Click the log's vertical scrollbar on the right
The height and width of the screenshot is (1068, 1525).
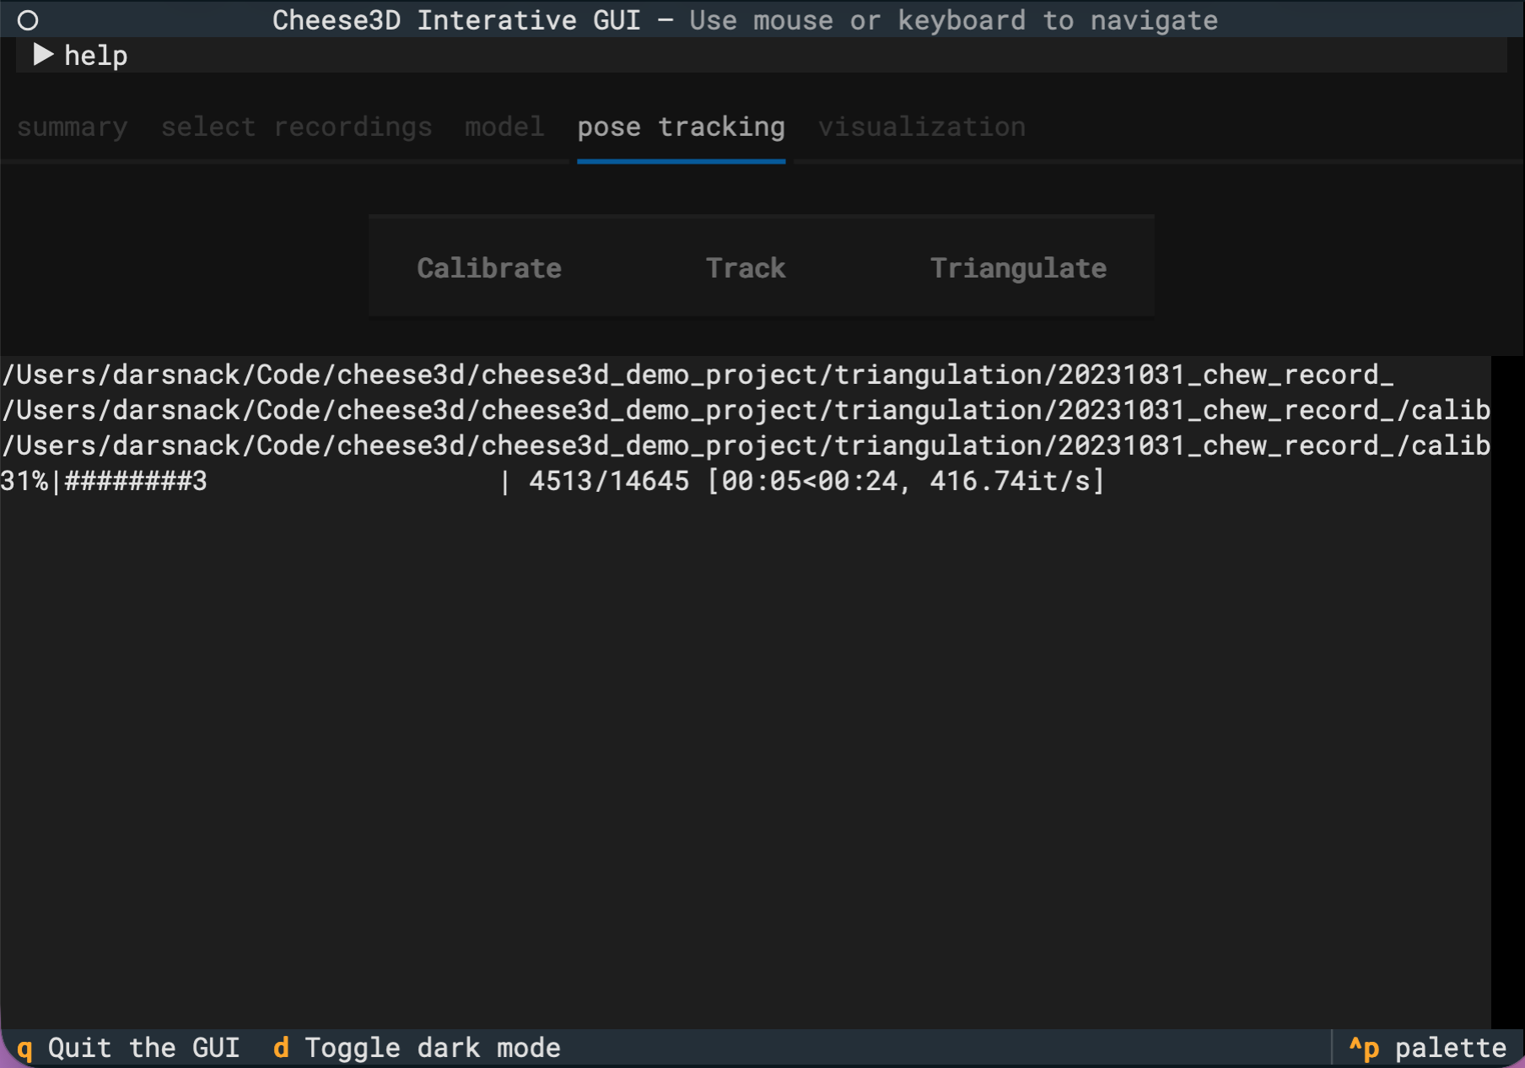[1506, 675]
